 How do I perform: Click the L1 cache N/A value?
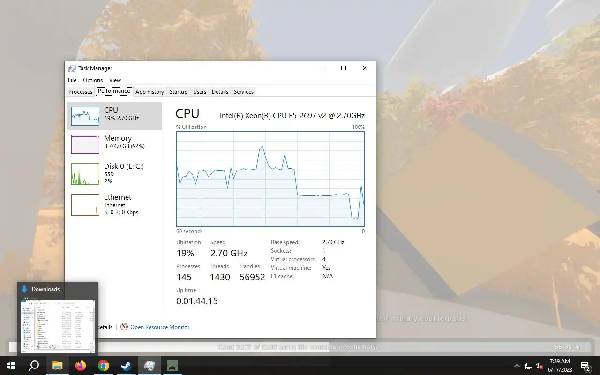tap(328, 276)
